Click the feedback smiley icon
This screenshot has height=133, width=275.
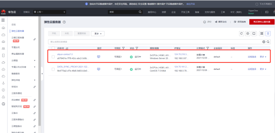tap(204, 22)
